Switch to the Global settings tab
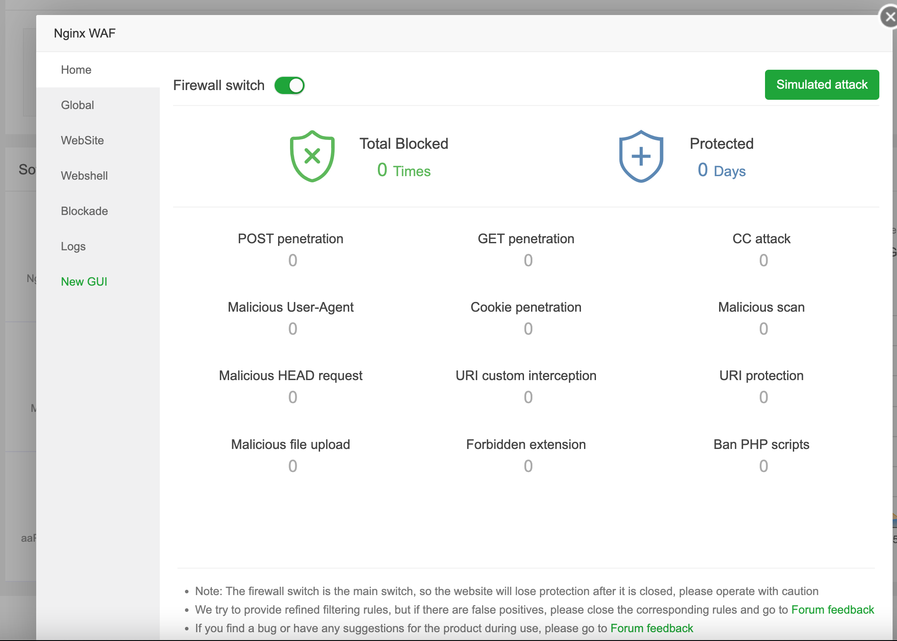The width and height of the screenshot is (897, 641). pos(77,105)
